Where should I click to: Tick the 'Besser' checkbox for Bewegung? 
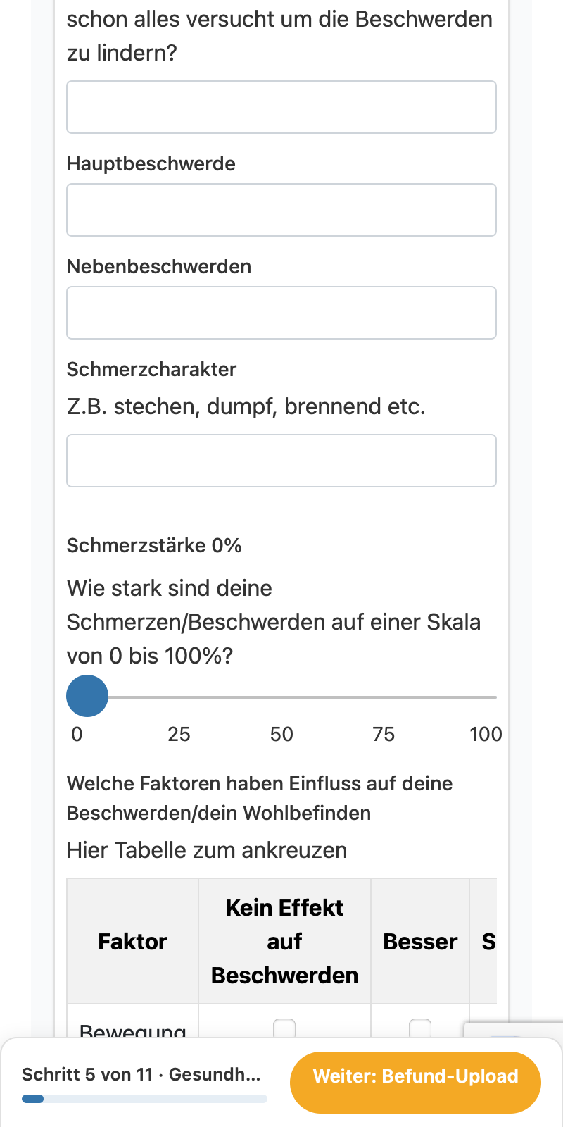(420, 1028)
